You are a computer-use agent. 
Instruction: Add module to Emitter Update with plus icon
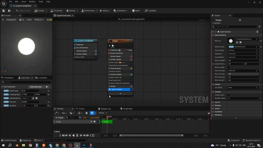131,60
